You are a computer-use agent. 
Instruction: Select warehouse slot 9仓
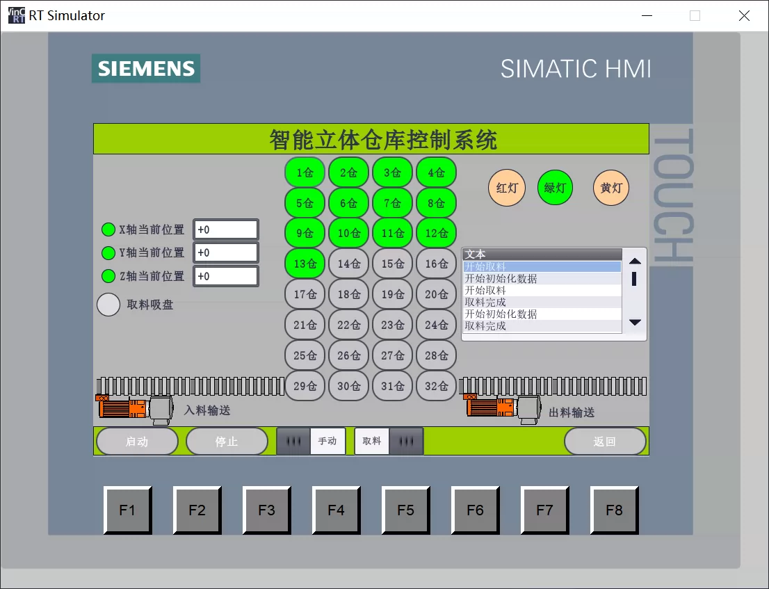click(305, 234)
